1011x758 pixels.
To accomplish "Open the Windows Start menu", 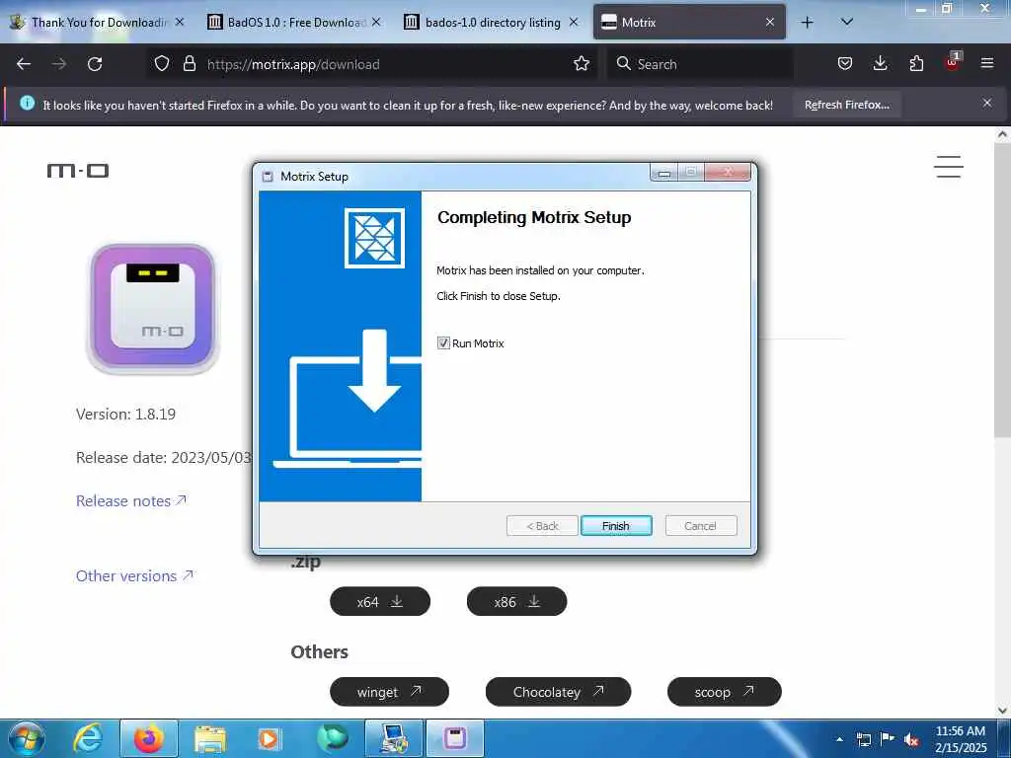I will point(27,738).
